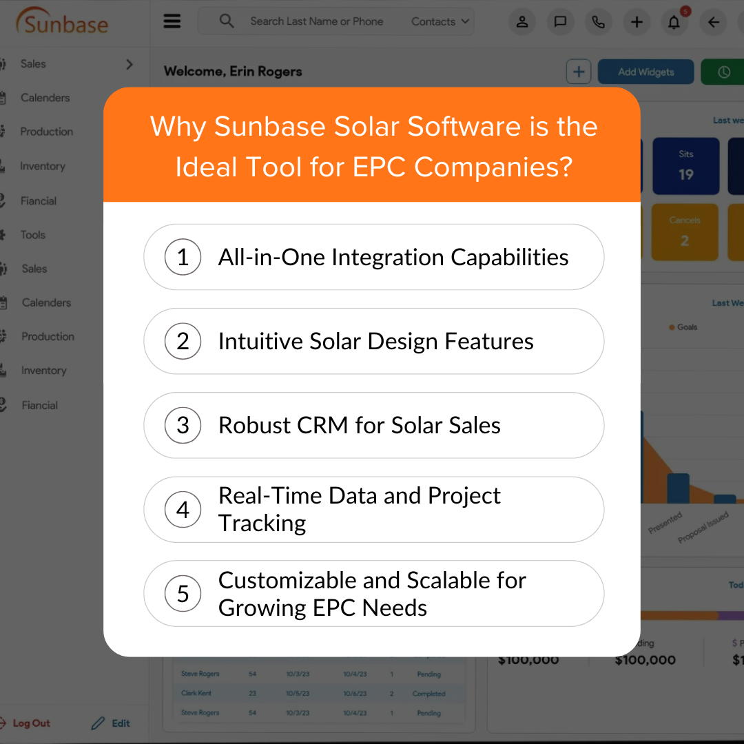The height and width of the screenshot is (744, 744).
Task: Click inside the Search Last Name or Phone field
Action: 317,21
